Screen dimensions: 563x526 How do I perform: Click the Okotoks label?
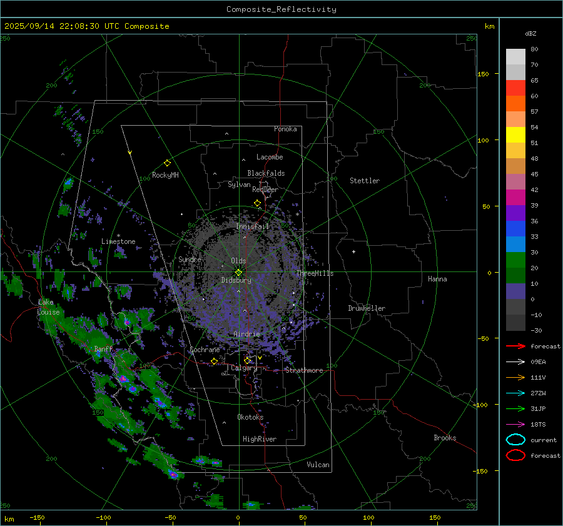coord(250,417)
